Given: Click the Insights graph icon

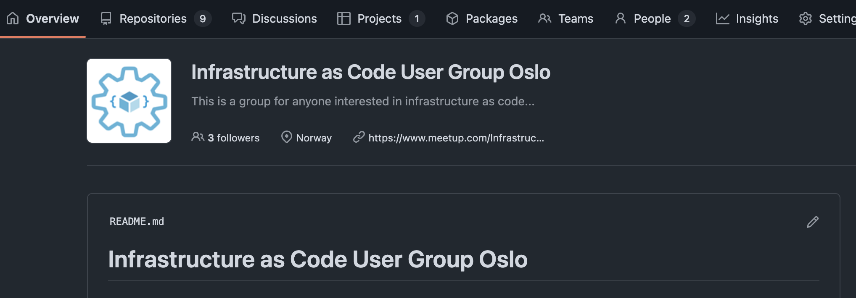Looking at the screenshot, I should pos(722,18).
